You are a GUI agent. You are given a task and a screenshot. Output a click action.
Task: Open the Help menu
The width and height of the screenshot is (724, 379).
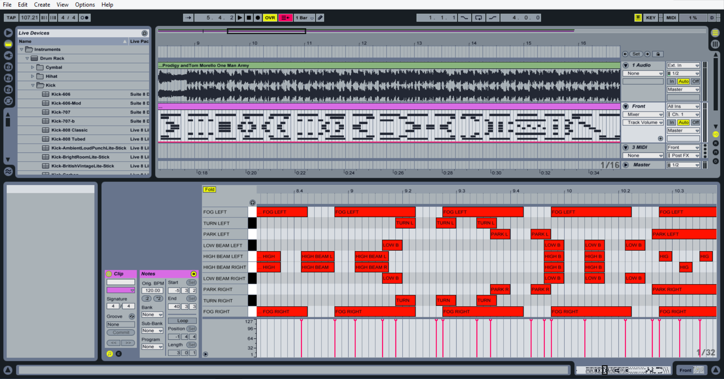coord(107,5)
